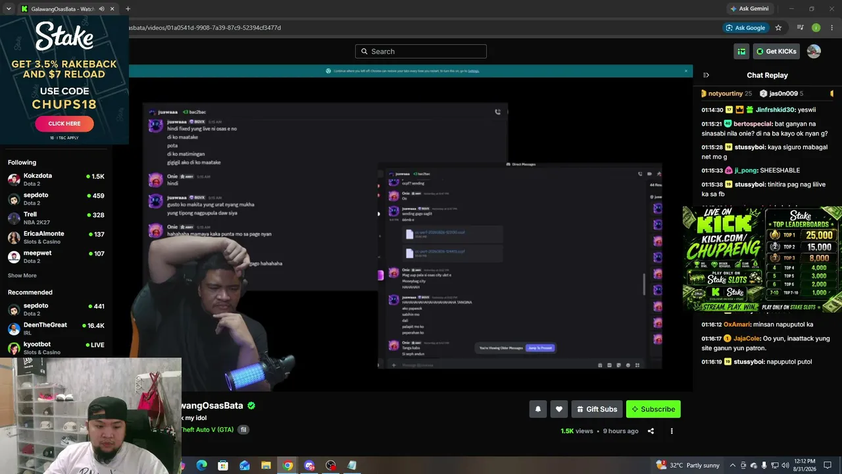
Task: Open recommended sepdoto channel with 441 viewers
Action: tap(56, 309)
